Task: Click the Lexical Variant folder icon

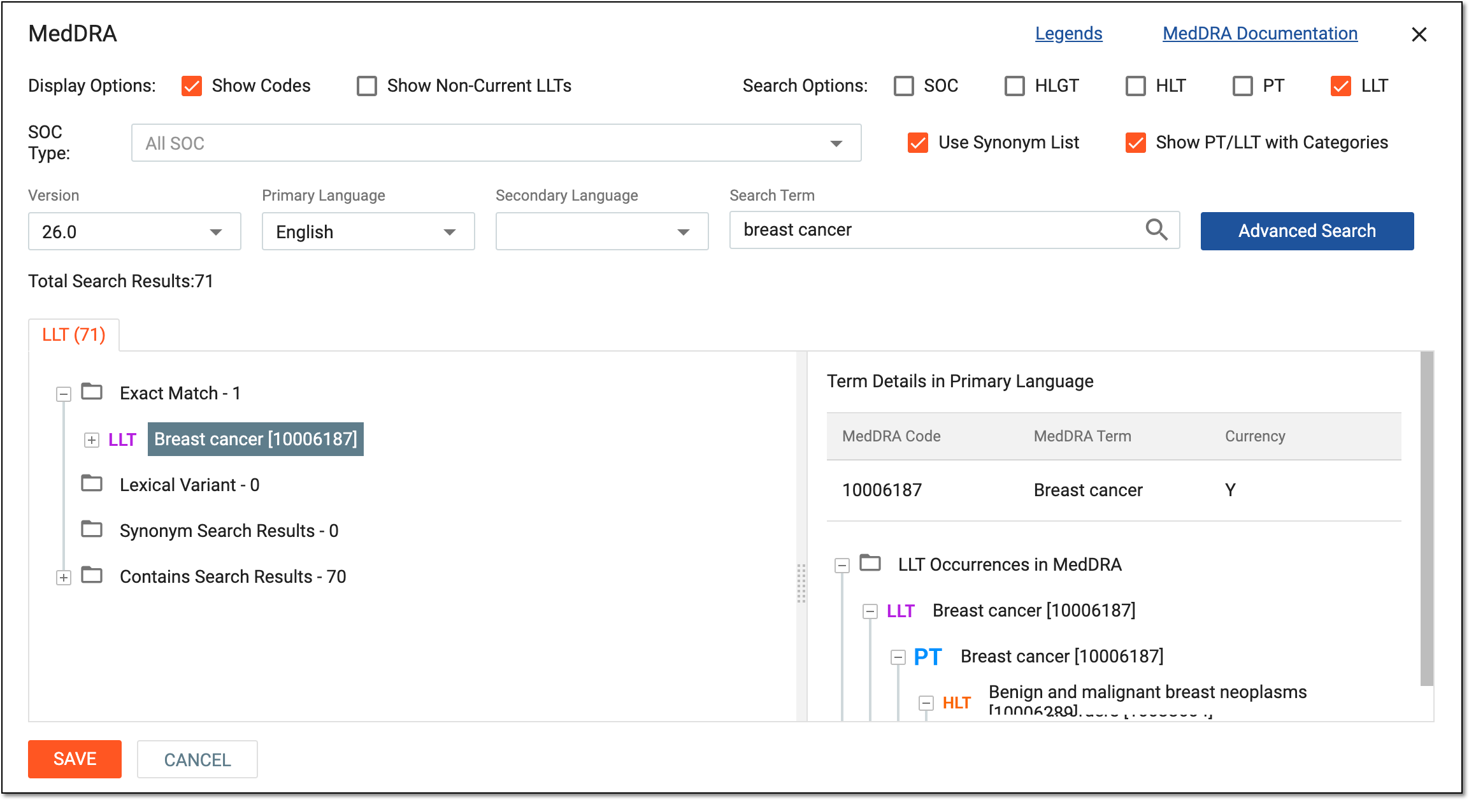Action: pyautogui.click(x=92, y=483)
